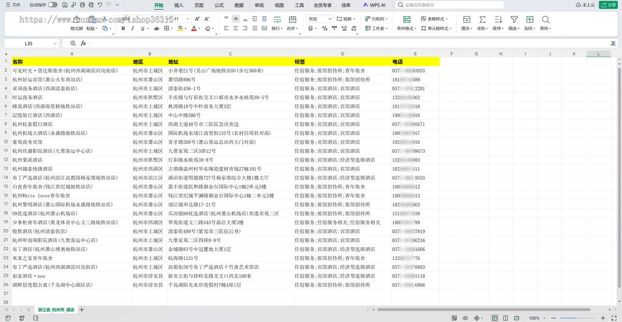Open the cell borders tool
The image size is (622, 322).
tap(167, 28)
